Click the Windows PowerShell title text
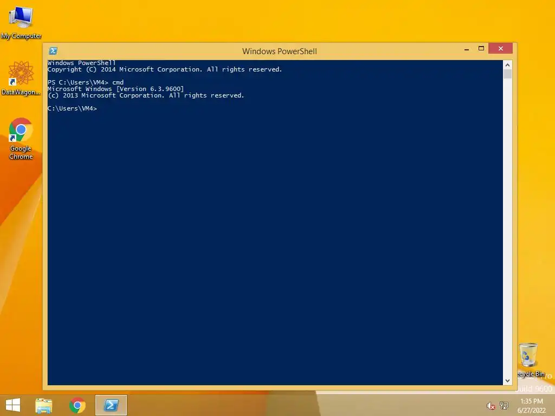 click(x=280, y=51)
